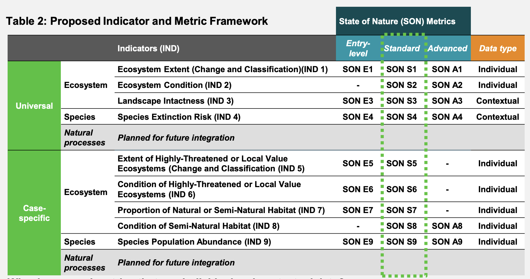This screenshot has width=530, height=279.
Task: Select the SON S6 metric cell
Action: click(x=401, y=189)
